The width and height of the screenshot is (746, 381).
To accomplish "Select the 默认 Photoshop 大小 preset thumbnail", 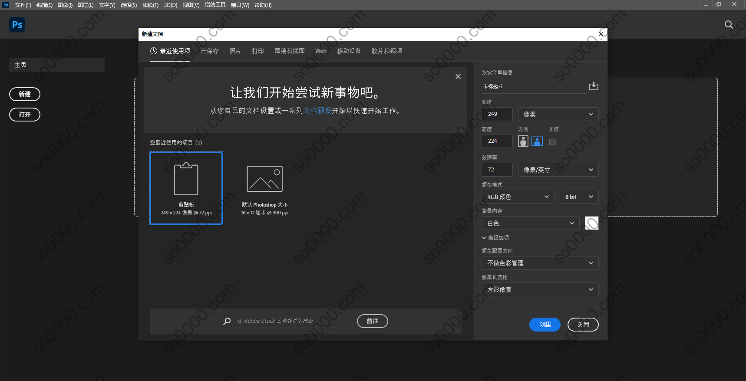I will pos(265,188).
